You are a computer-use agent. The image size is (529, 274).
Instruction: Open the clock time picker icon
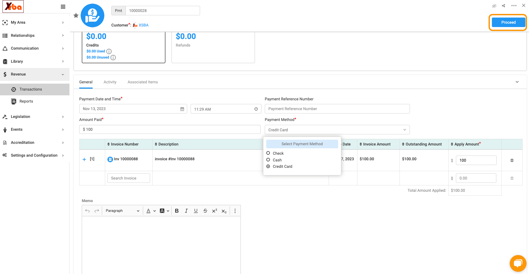256,109
